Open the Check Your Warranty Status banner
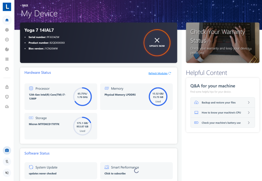This screenshot has height=181, width=262. (222, 43)
